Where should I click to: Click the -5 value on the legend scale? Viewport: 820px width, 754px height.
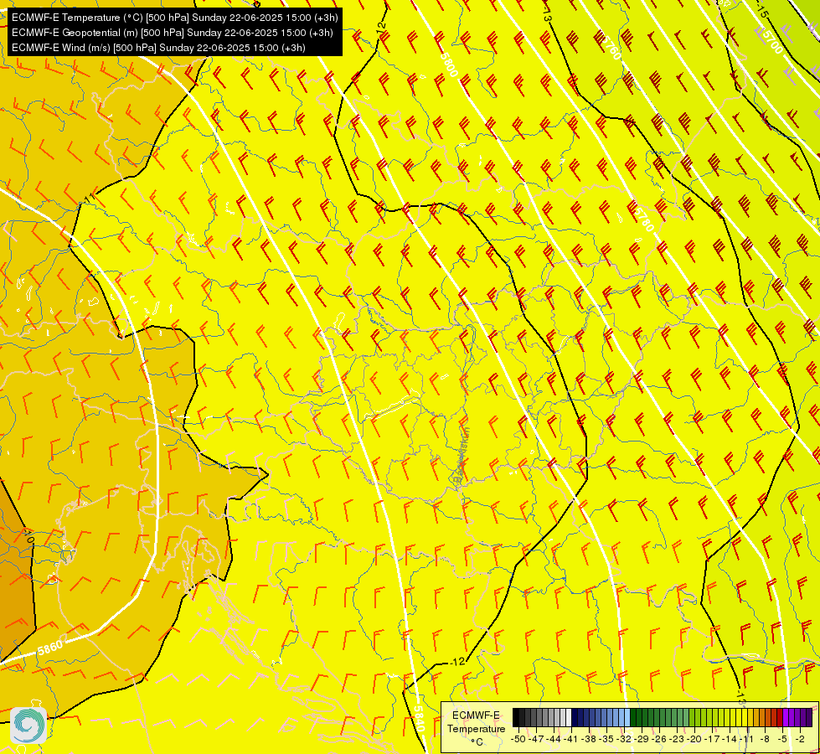[783, 739]
